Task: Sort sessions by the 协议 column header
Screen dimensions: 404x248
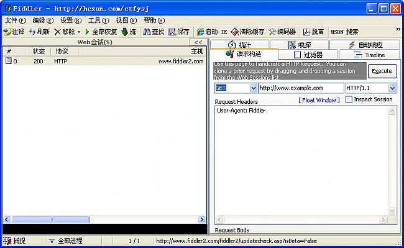Action: point(65,51)
